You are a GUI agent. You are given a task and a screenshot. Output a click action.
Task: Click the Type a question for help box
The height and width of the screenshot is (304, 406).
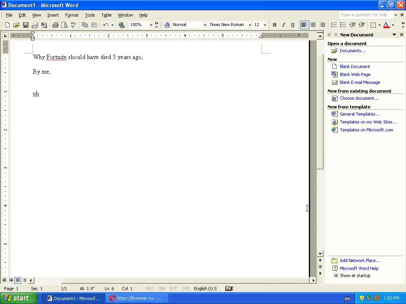pyautogui.click(x=366, y=15)
